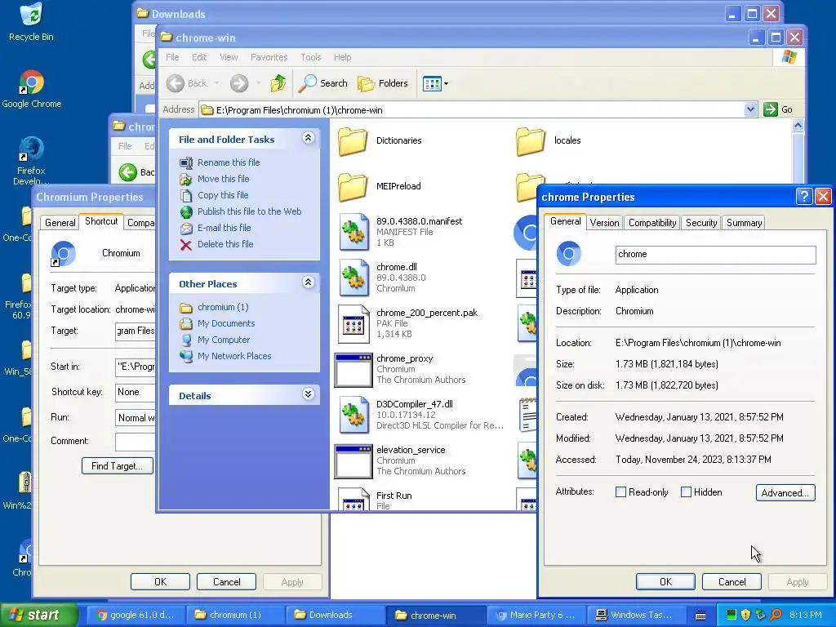Expand the Details panel

coord(308,394)
